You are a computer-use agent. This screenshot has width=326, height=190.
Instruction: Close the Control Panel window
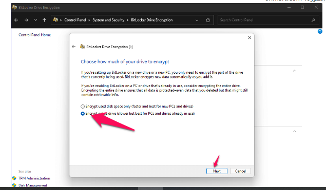316,8
